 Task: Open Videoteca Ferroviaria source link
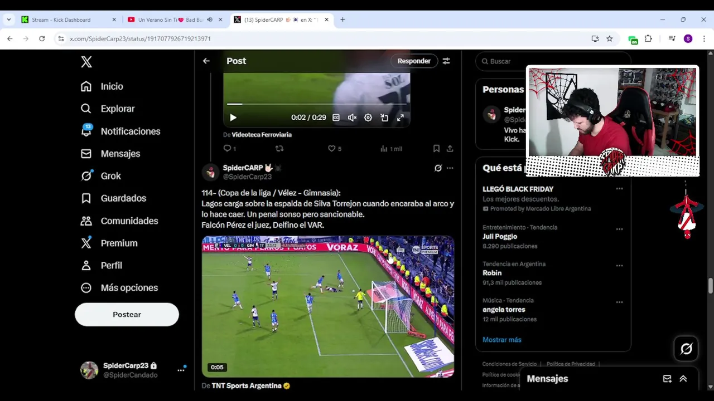pos(262,135)
